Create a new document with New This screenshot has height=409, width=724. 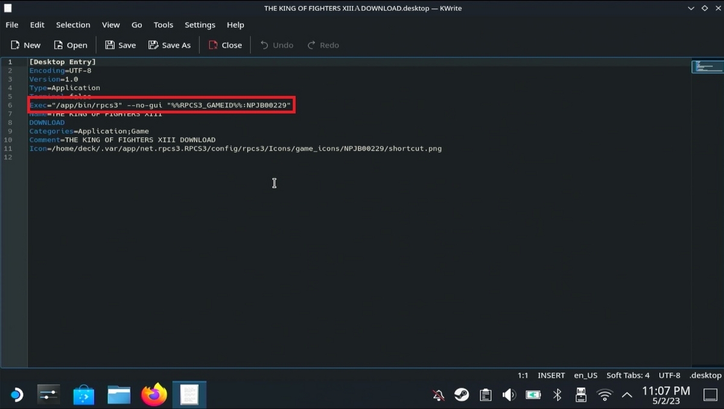[25, 45]
